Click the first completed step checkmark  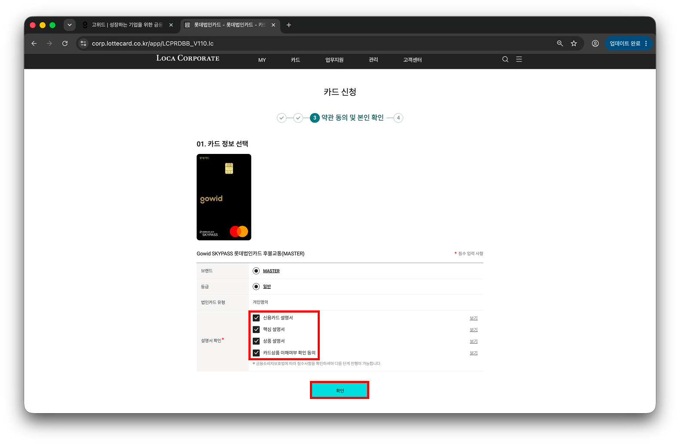(282, 118)
